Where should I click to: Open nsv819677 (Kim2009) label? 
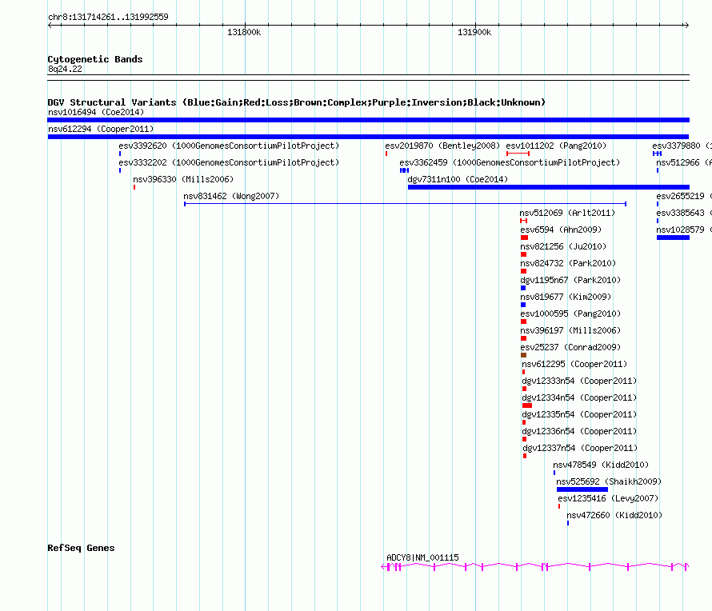tap(566, 297)
